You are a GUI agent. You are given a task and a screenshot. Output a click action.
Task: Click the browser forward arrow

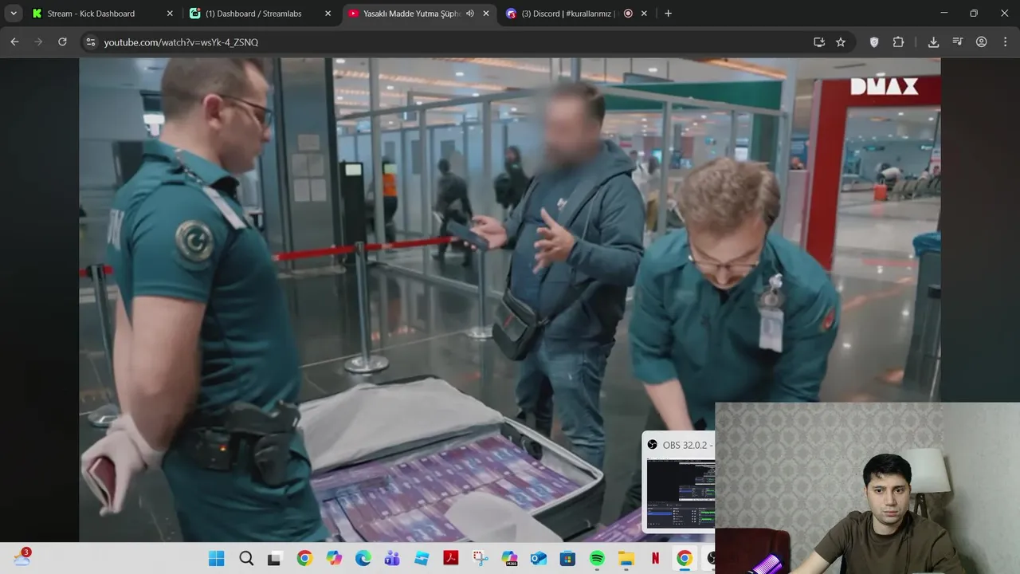(38, 42)
